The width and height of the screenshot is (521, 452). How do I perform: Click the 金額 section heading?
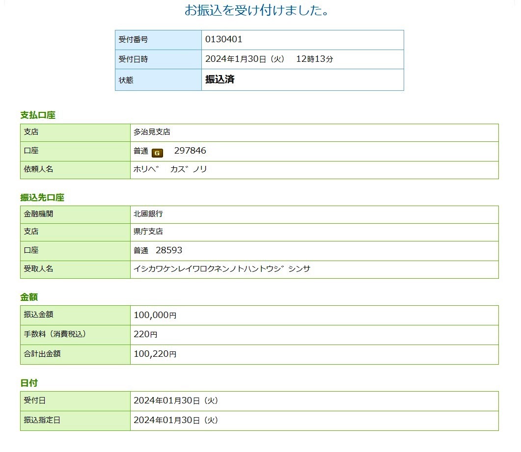coord(29,297)
